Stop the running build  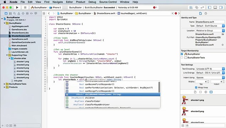coord(25,7)
